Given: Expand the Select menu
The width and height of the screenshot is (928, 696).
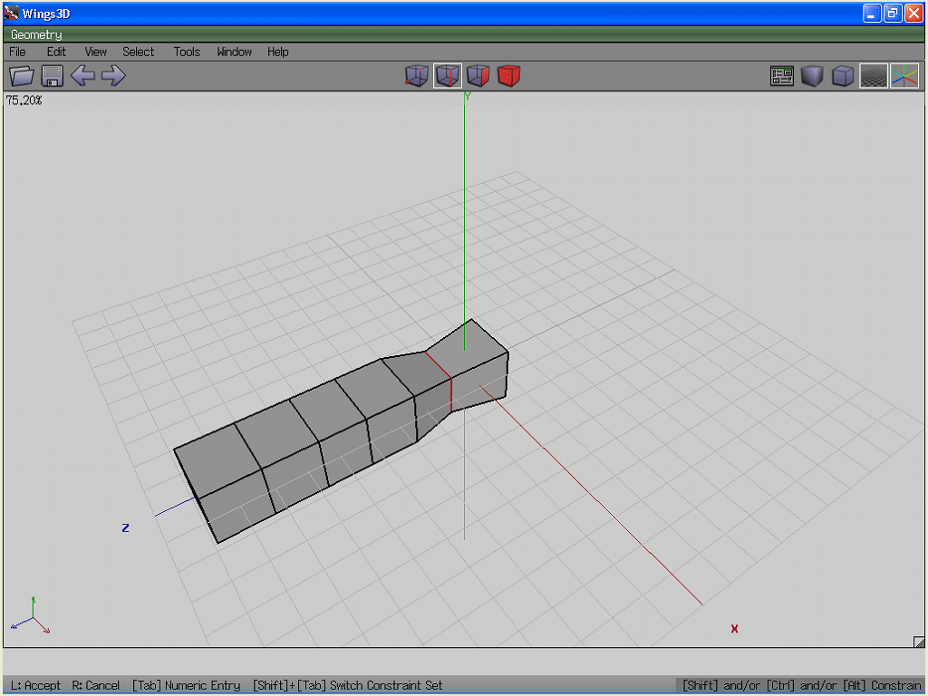Looking at the screenshot, I should (139, 52).
